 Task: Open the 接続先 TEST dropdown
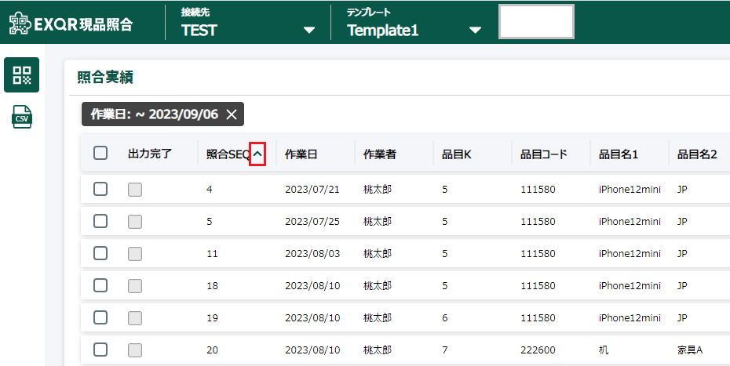coord(309,31)
